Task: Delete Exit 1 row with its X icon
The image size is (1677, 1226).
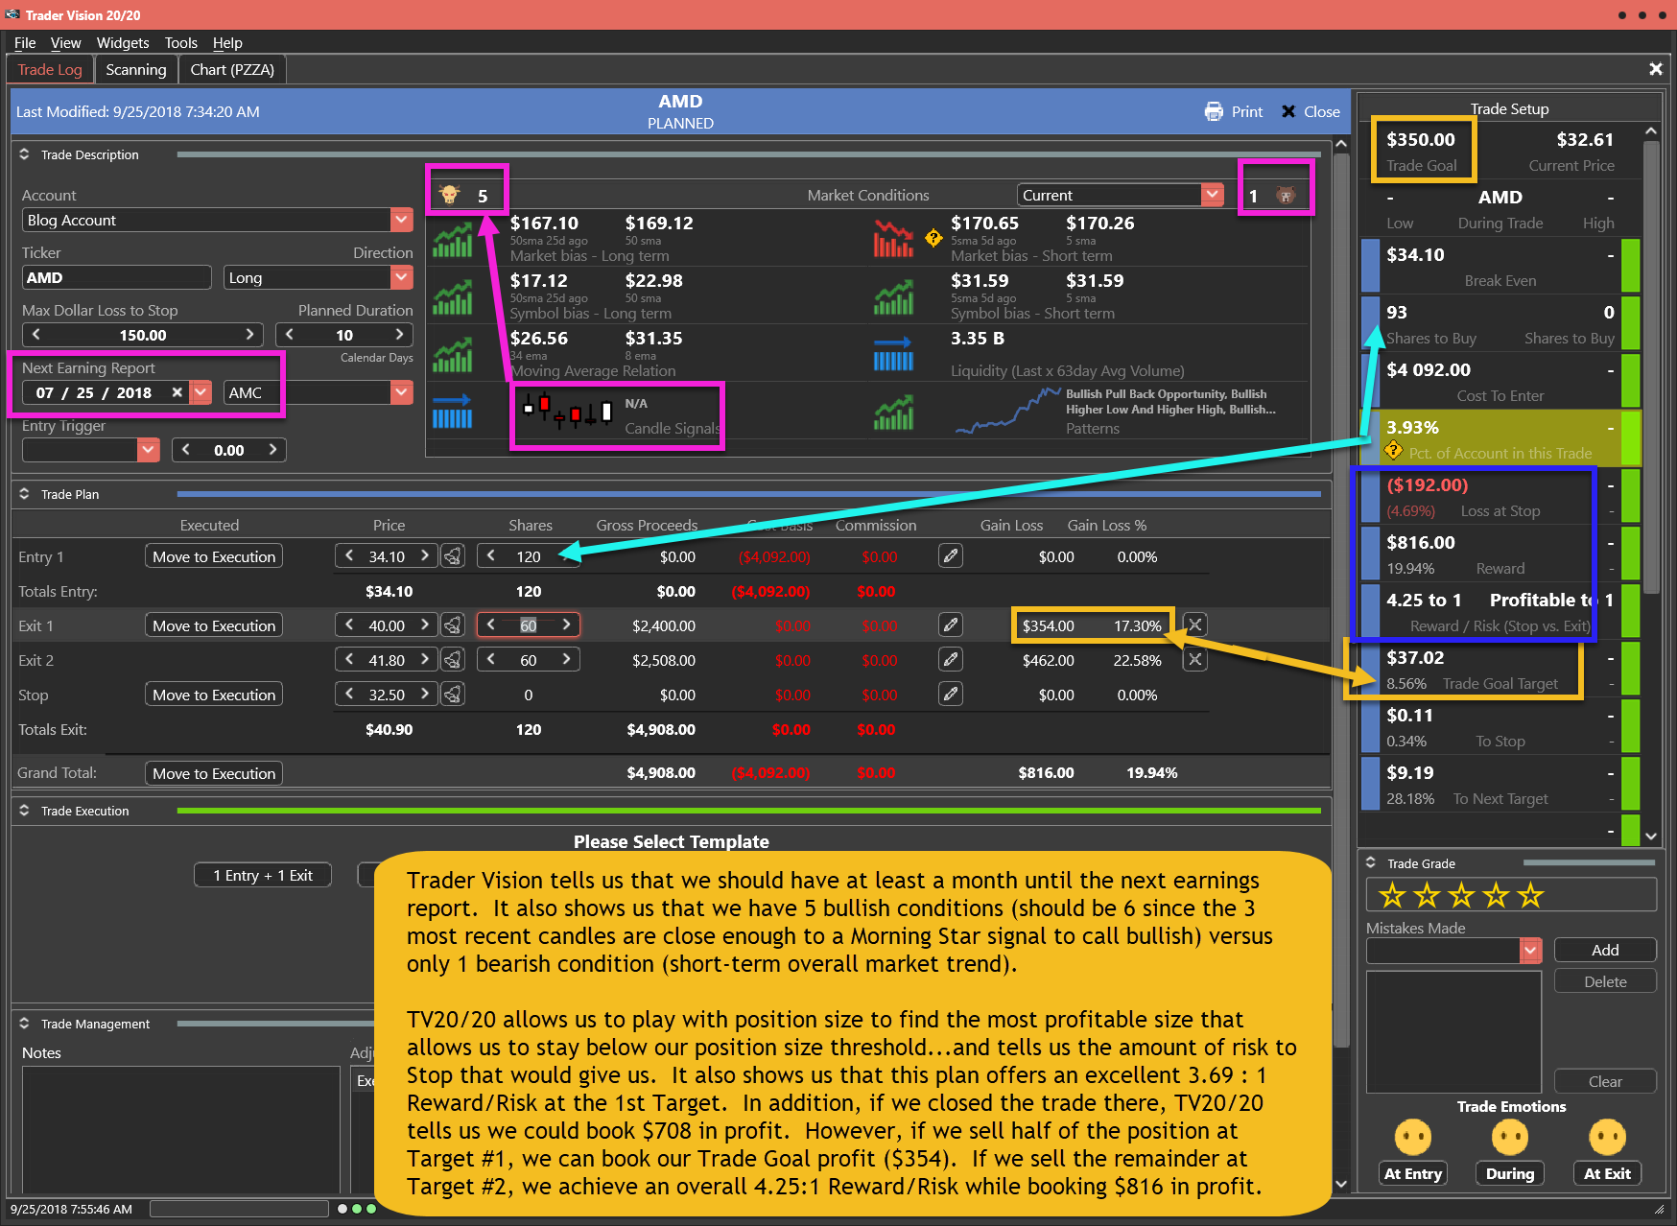Action: (x=1194, y=625)
